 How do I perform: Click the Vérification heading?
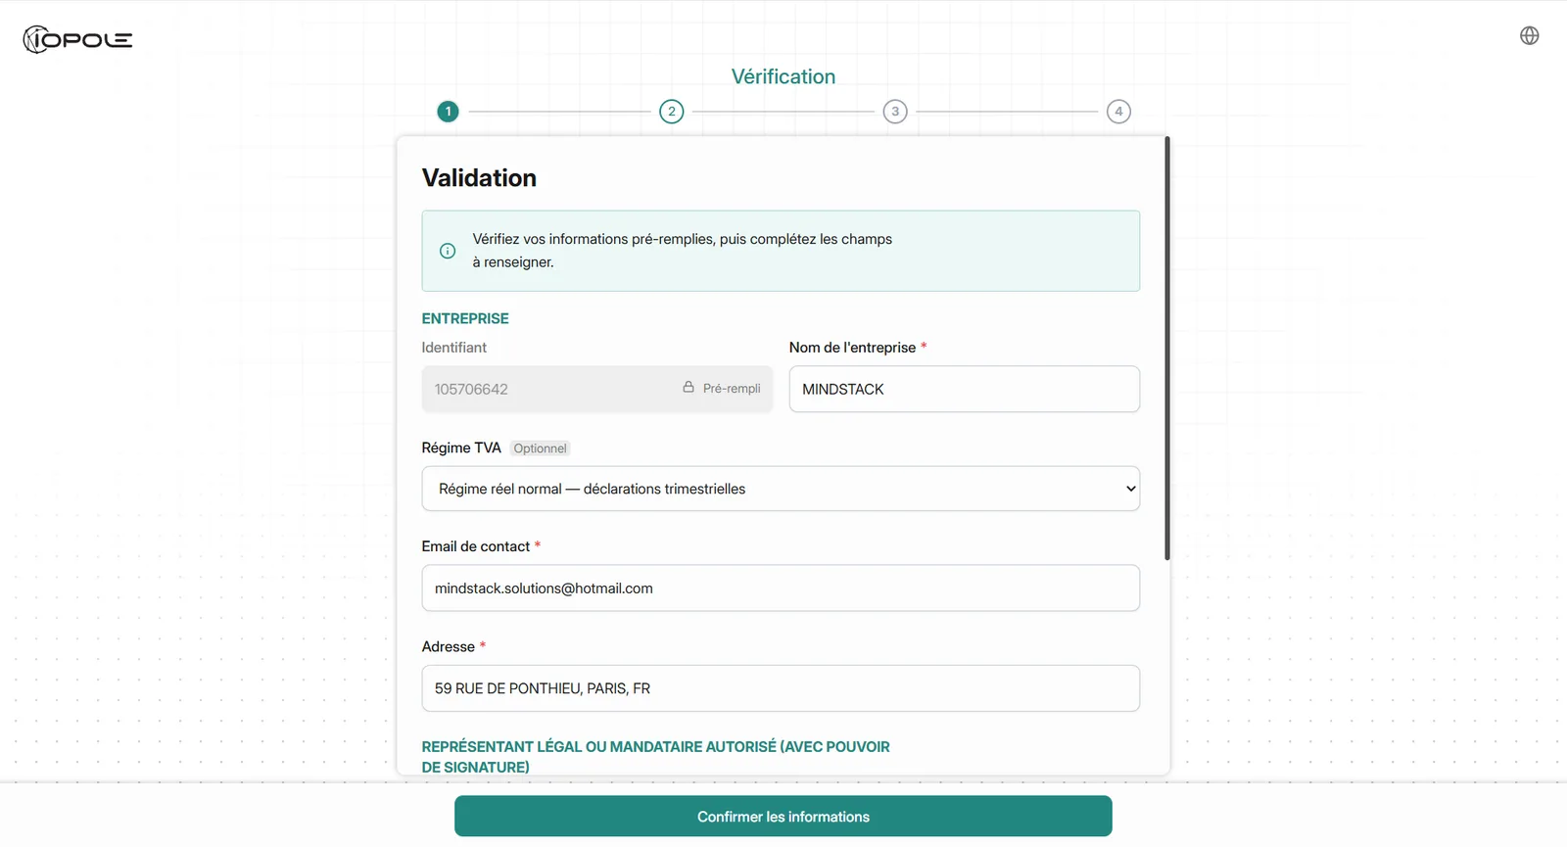[x=783, y=76]
